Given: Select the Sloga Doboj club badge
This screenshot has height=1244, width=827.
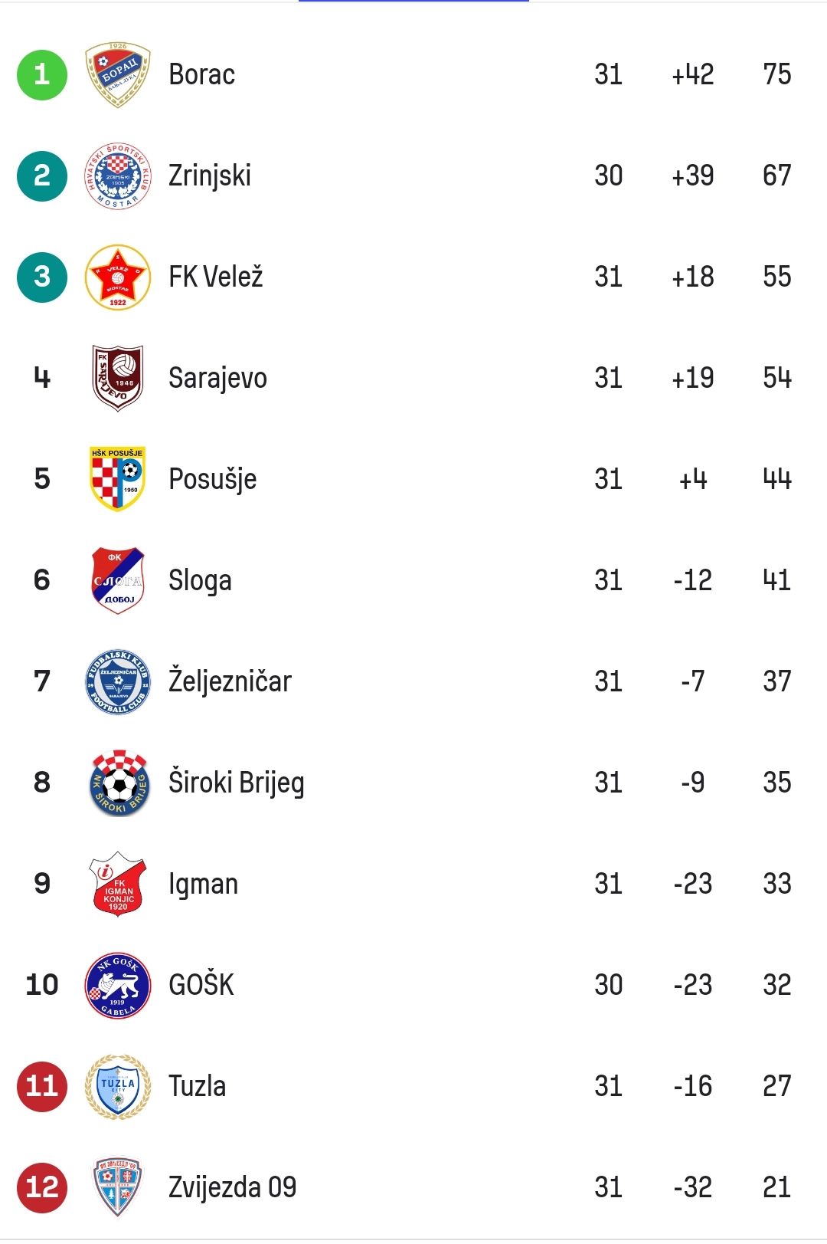Looking at the screenshot, I should coord(118,580).
